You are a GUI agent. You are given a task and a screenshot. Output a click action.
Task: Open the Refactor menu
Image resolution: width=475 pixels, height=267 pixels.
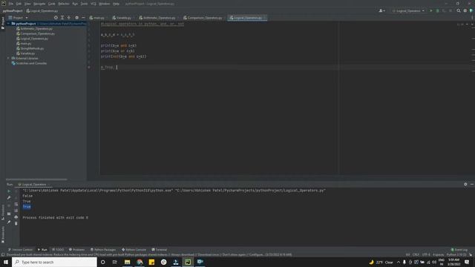(x=64, y=4)
